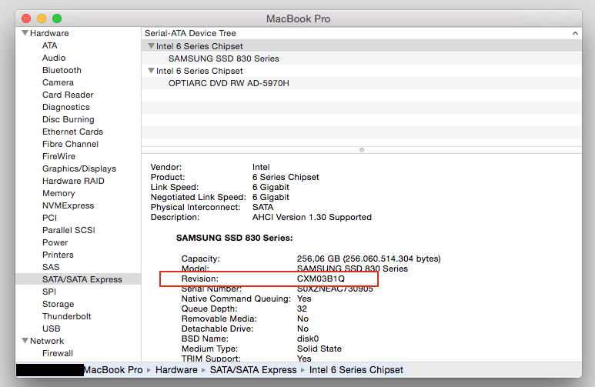The width and height of the screenshot is (595, 387).
Task: Select SATA/SATA Express in the sidebar
Action: (x=79, y=279)
